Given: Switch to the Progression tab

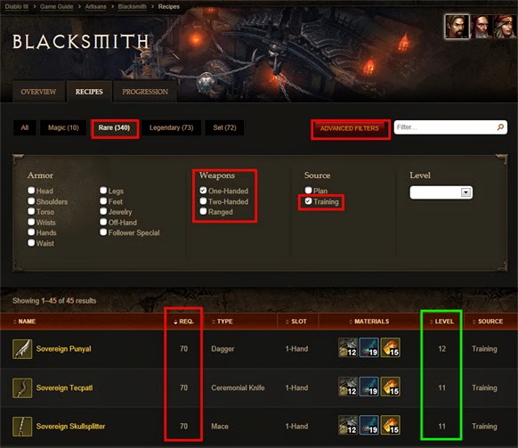Looking at the screenshot, I should [145, 92].
